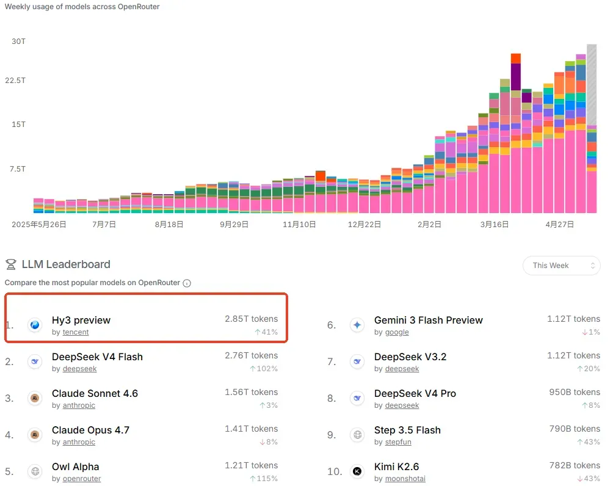
Task: Open the openrouter link under Owl Alpha
Action: click(82, 479)
